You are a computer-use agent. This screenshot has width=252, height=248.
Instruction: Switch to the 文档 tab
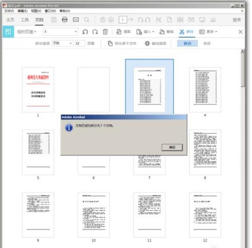(39, 20)
